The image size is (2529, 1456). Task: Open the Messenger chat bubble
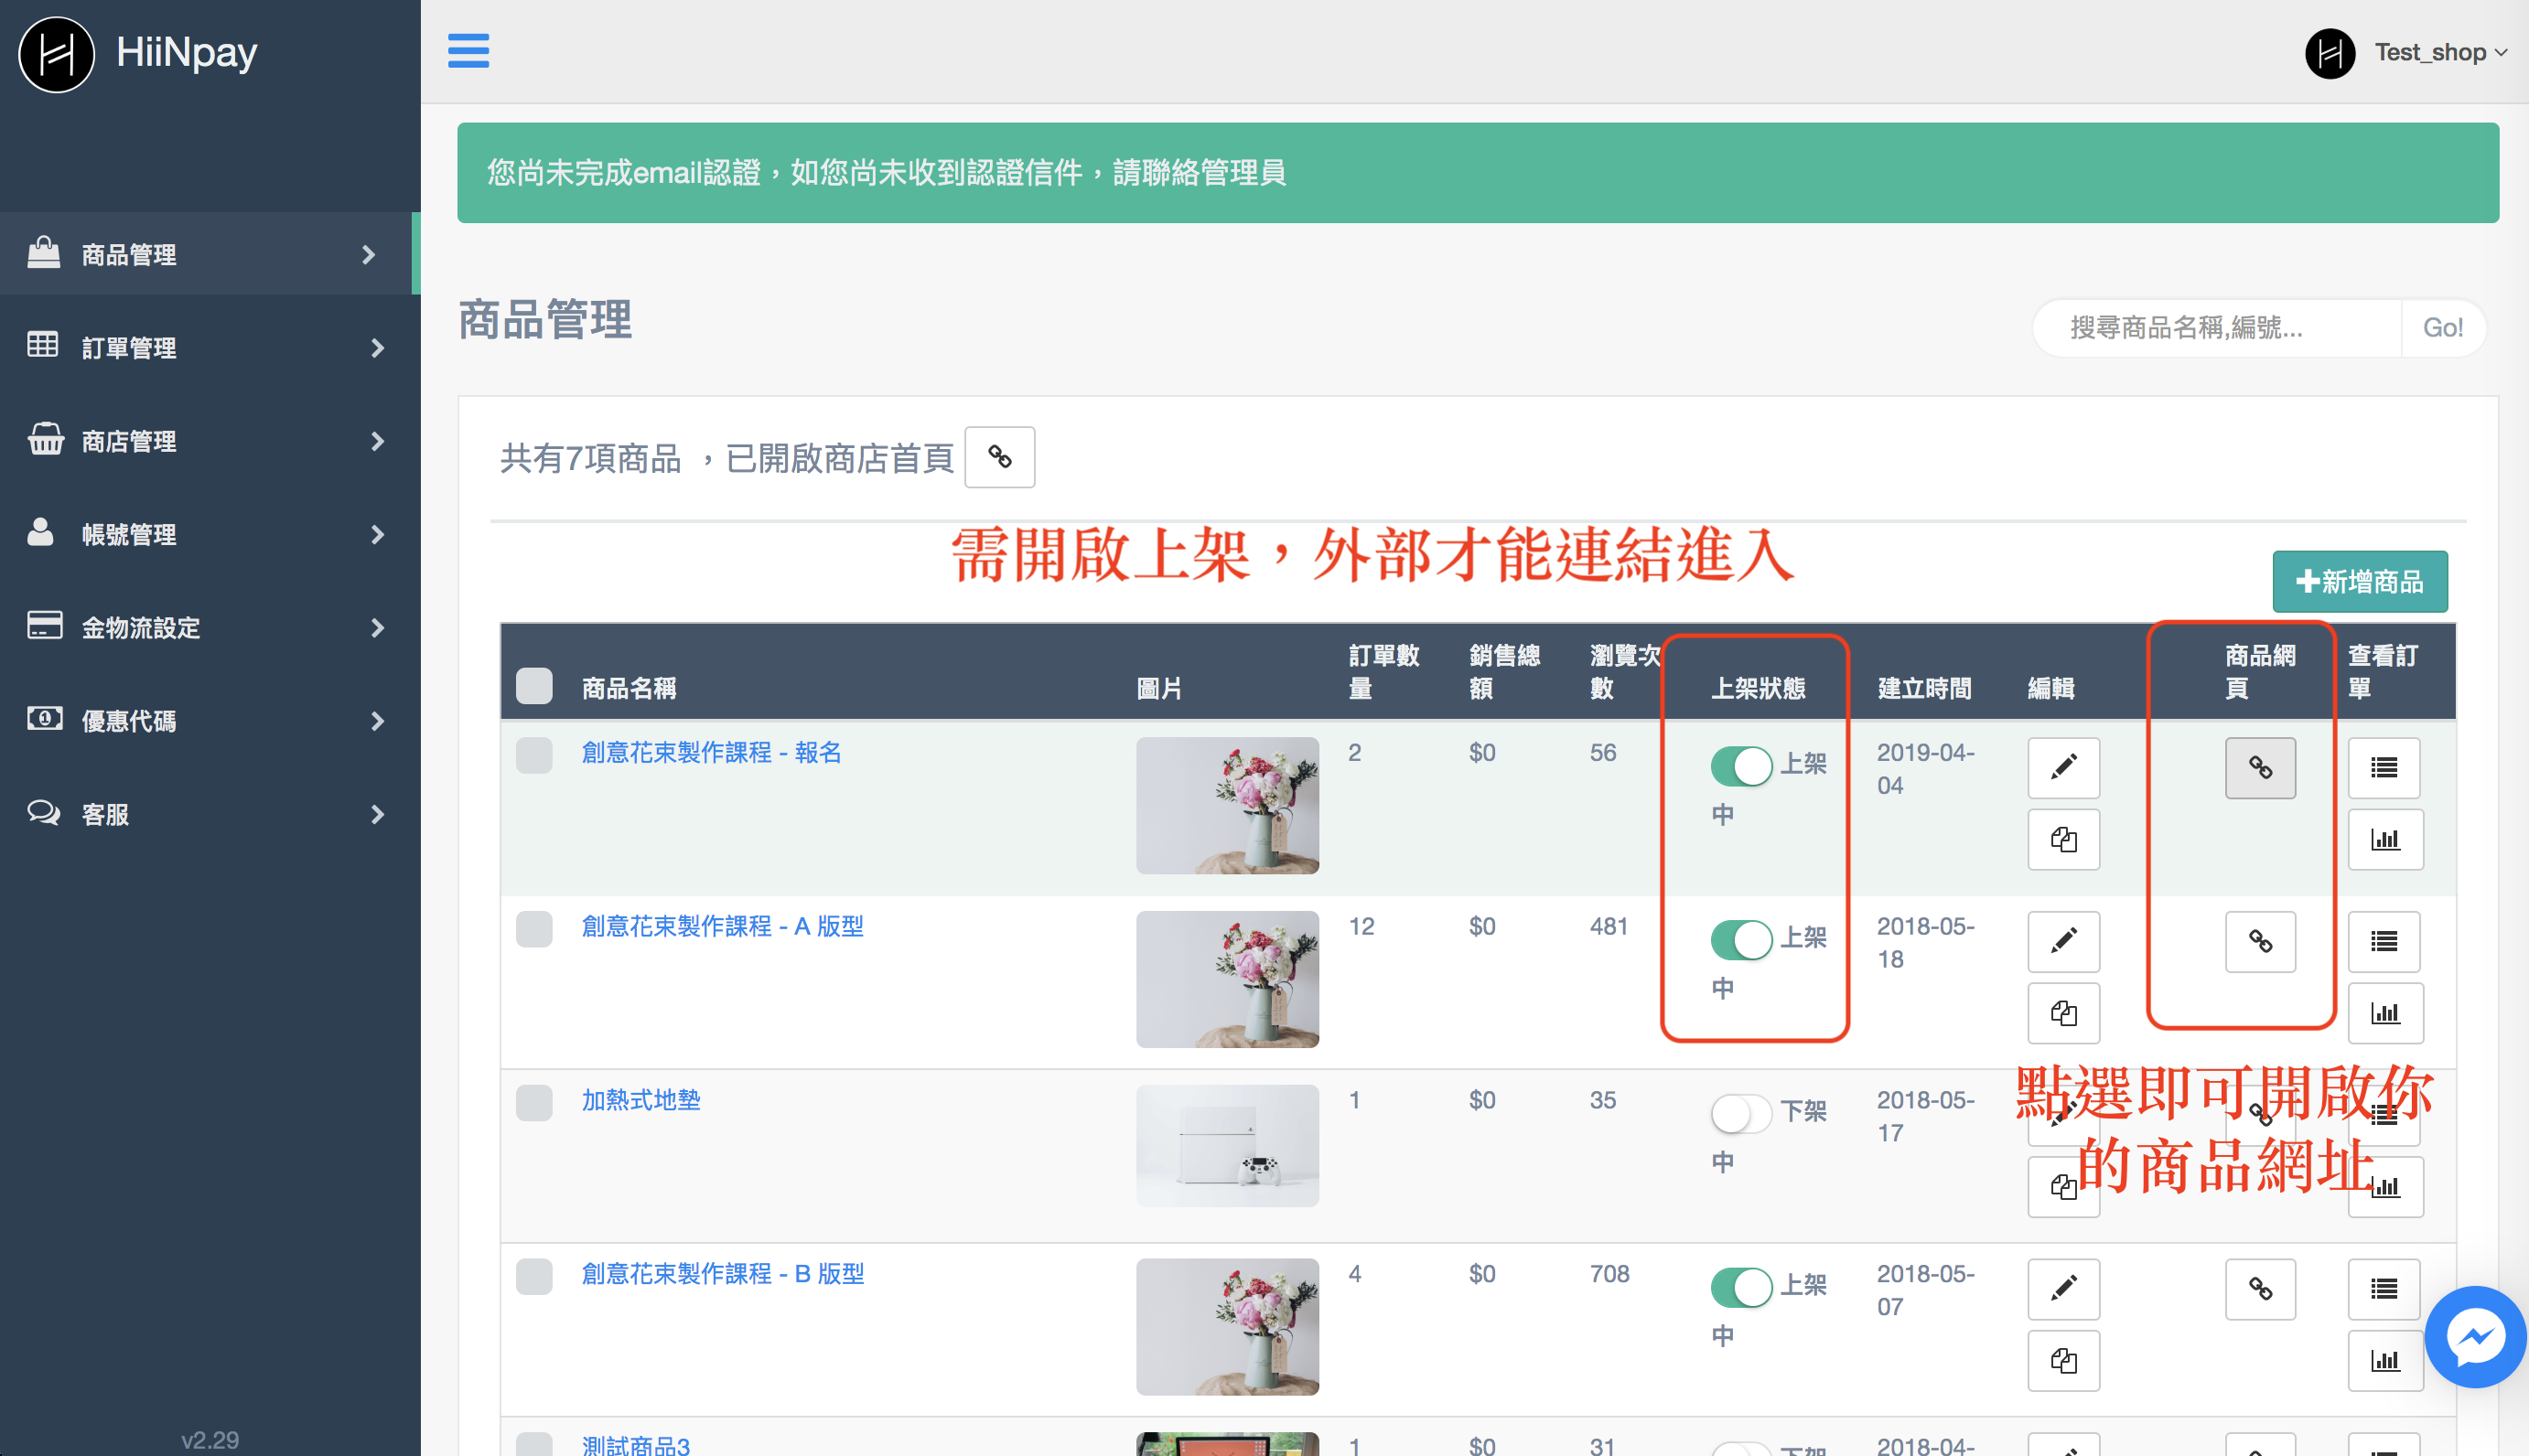(x=2475, y=1337)
